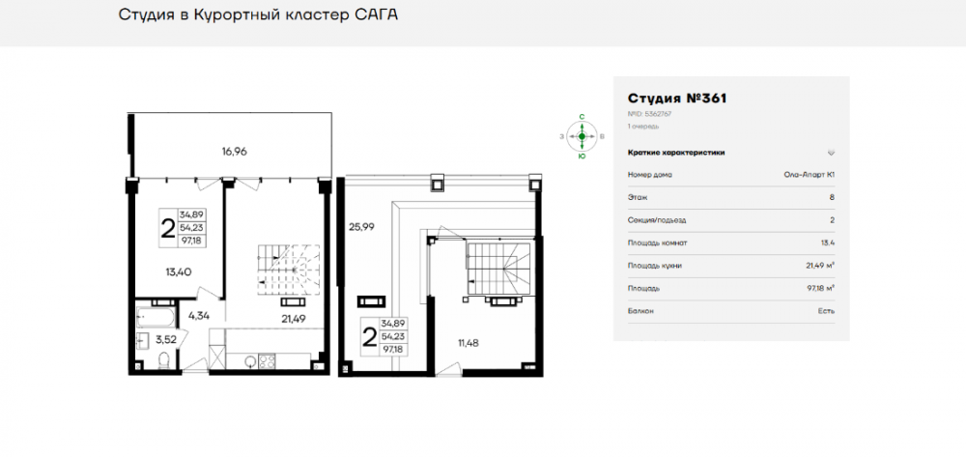Click the stove burner icon in the kitchen
The width and height of the screenshot is (966, 457).
coord(269,361)
